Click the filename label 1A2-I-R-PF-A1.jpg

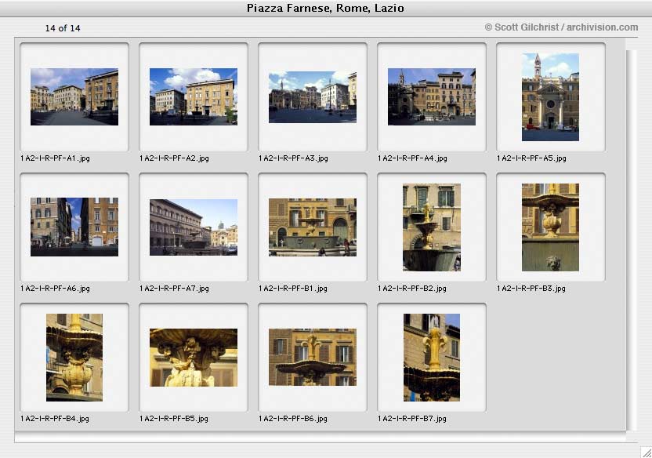(x=55, y=158)
